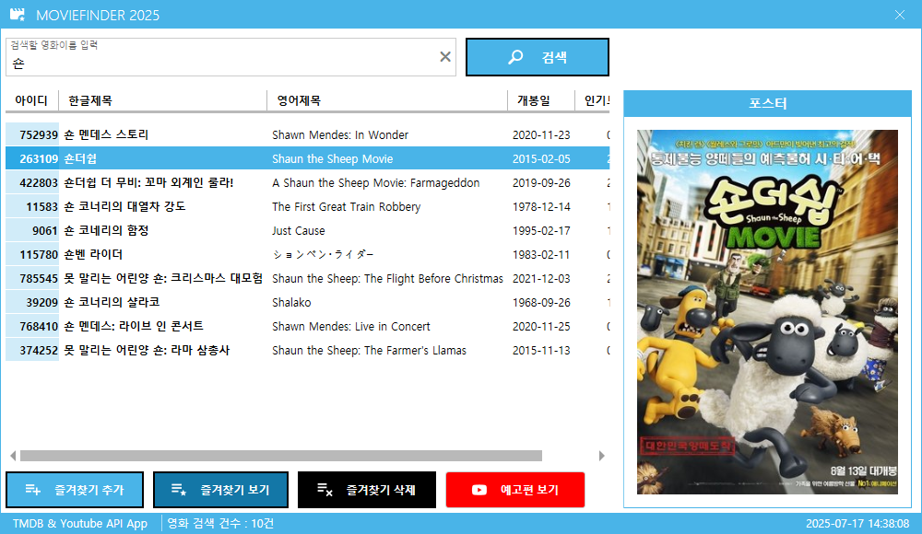Click English title The First Great Train Robbery
The height and width of the screenshot is (534, 922).
pyautogui.click(x=347, y=207)
